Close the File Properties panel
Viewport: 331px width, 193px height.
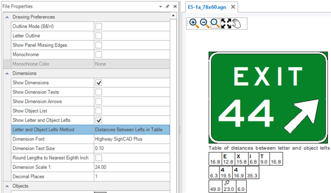175,7
